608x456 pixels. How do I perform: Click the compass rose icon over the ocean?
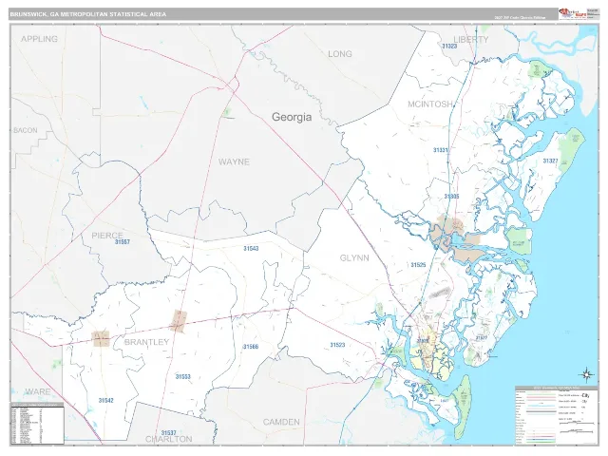point(586,374)
